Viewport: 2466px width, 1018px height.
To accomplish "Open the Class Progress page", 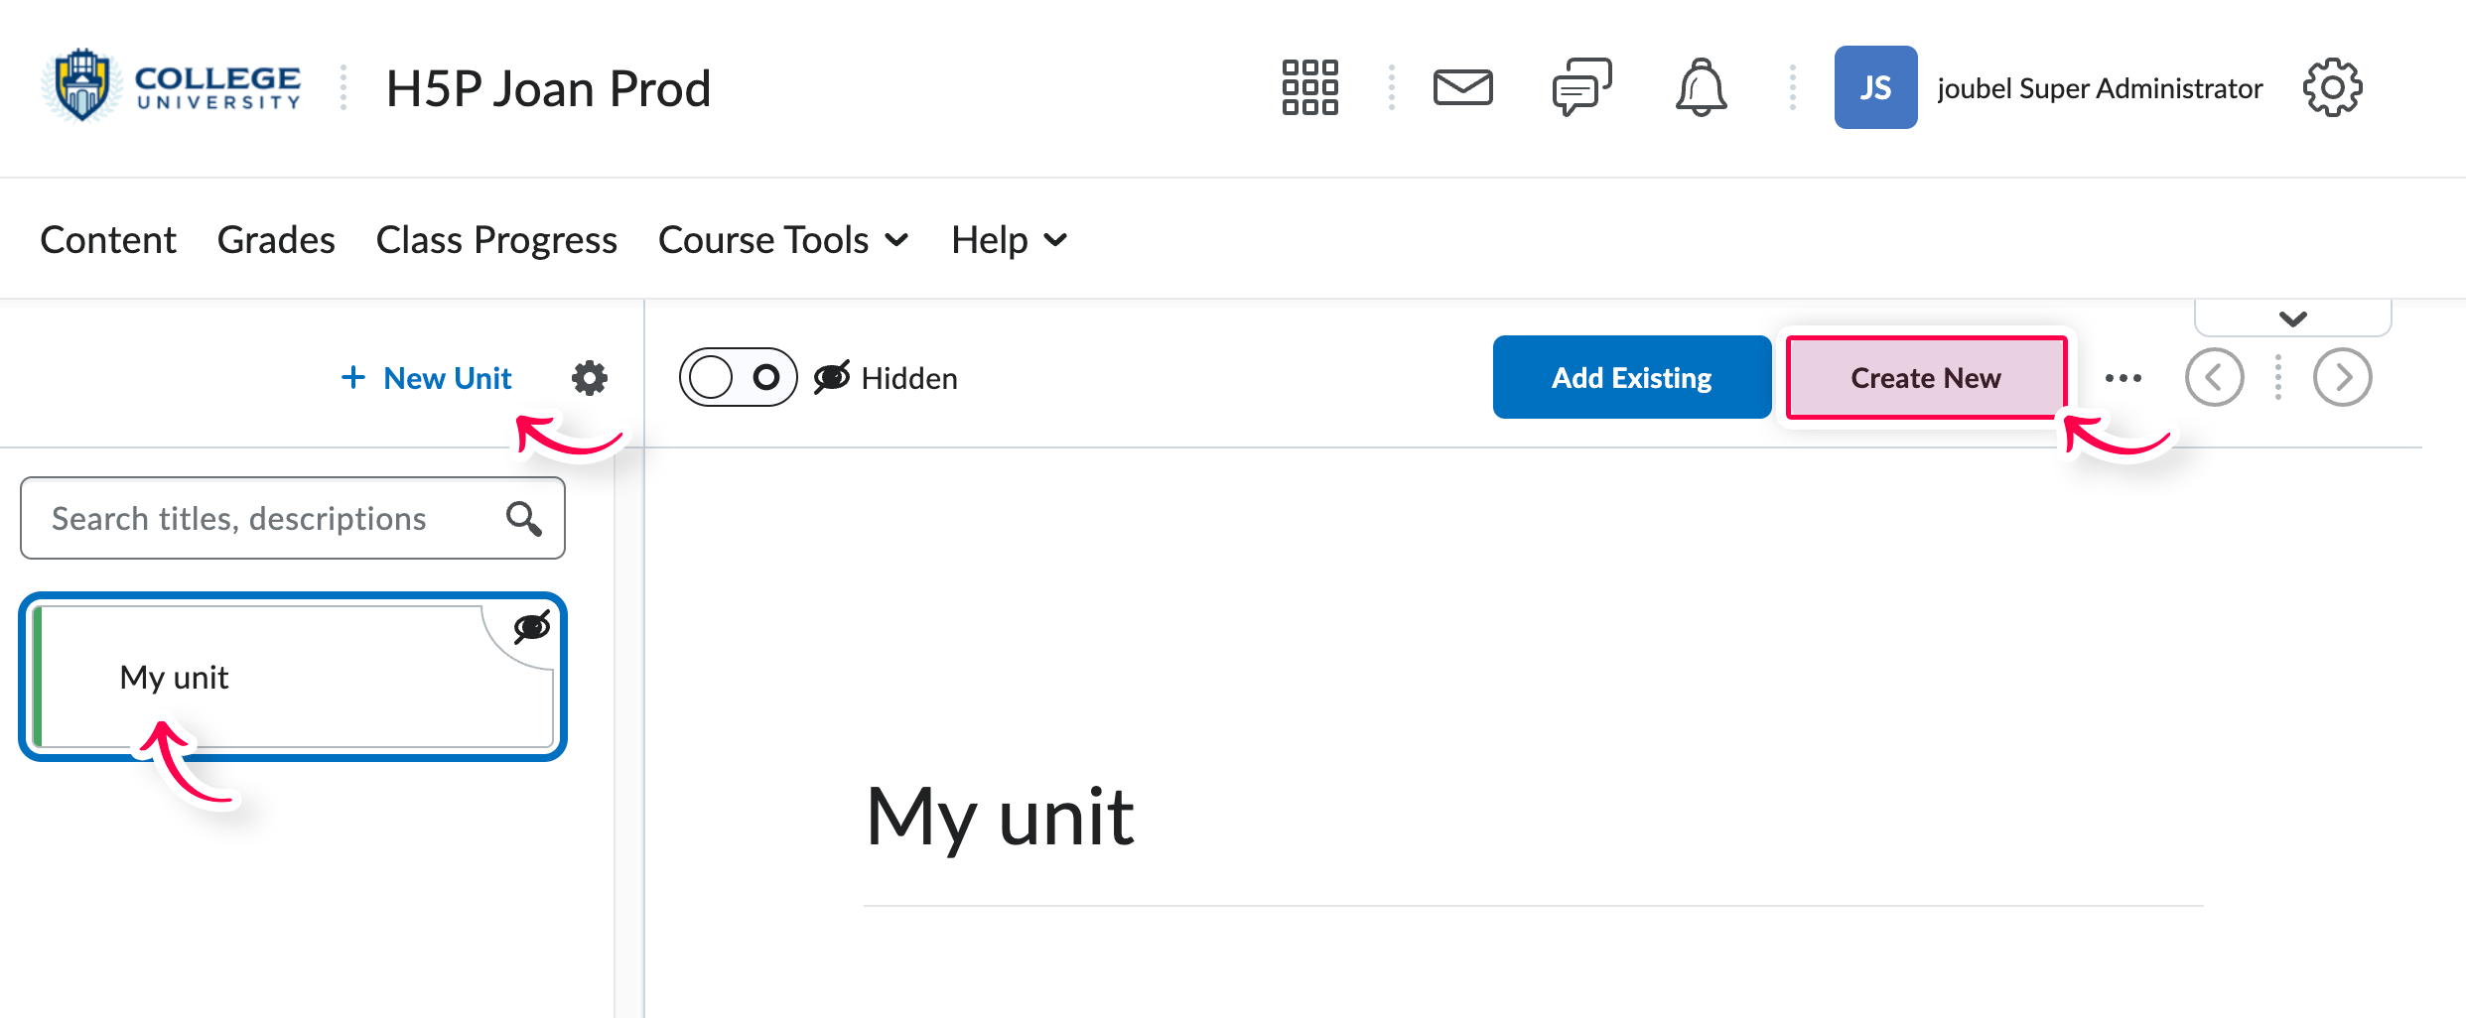I will (x=496, y=240).
